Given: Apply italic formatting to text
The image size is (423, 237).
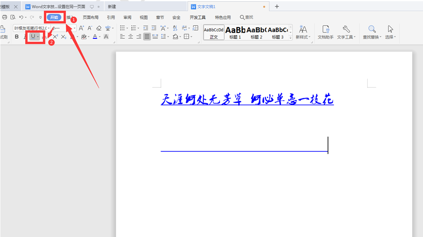Looking at the screenshot, I should coord(25,37).
